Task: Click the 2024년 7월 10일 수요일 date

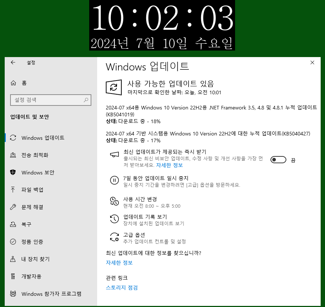Action: pos(161,43)
